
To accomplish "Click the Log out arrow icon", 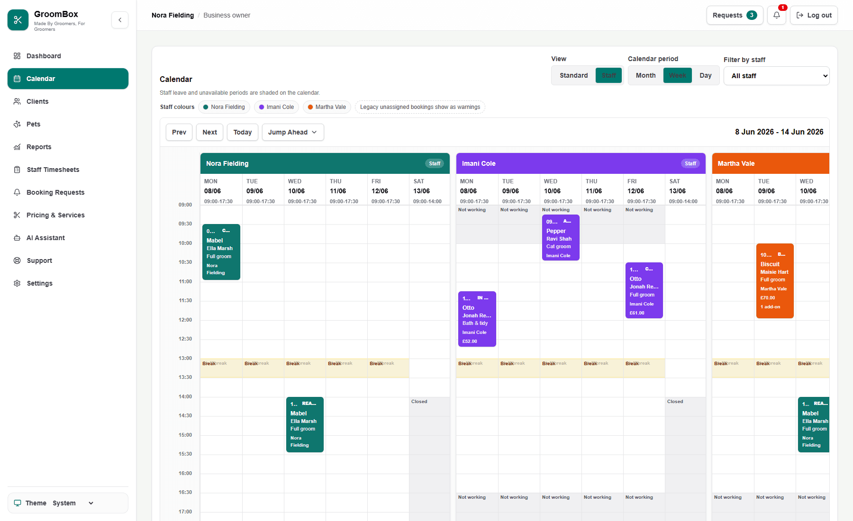I will (x=800, y=15).
